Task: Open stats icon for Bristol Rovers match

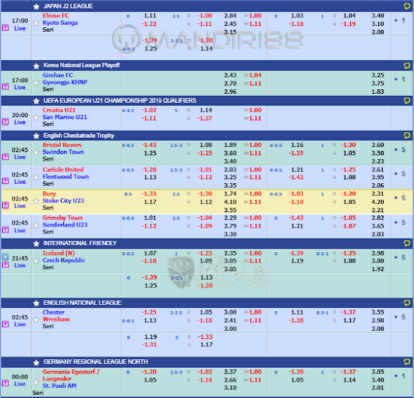Action: point(5,157)
